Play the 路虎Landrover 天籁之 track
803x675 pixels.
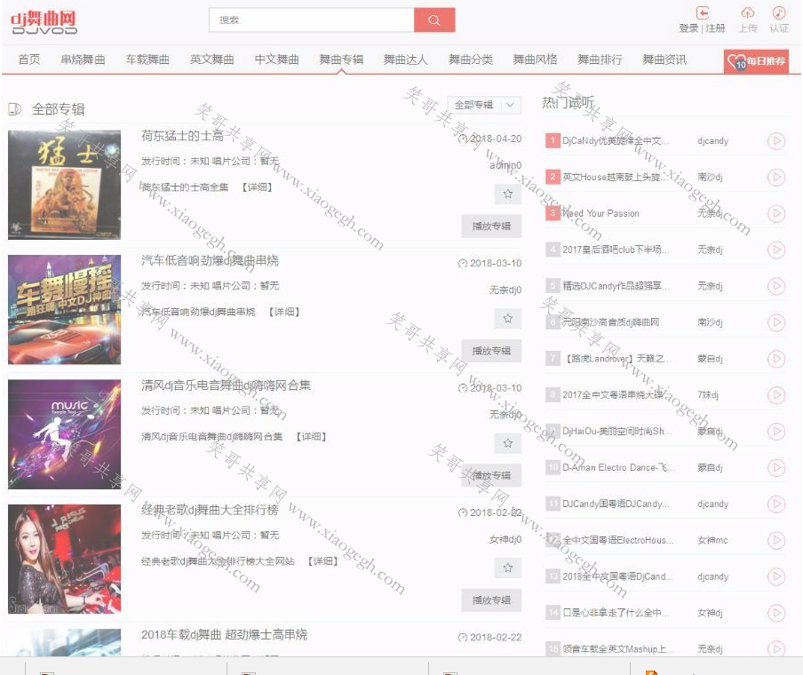pyautogui.click(x=776, y=359)
